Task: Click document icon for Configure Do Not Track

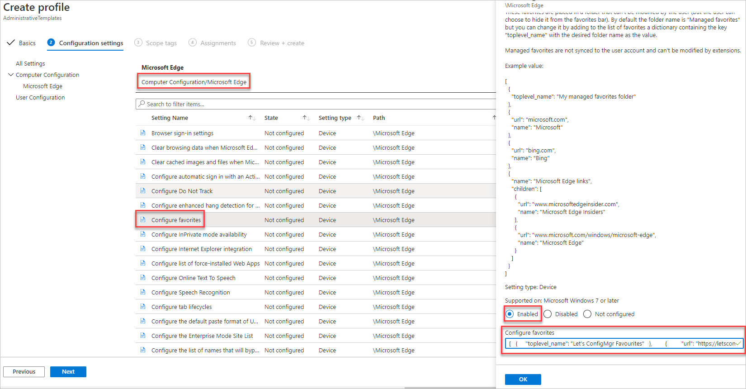Action: pos(143,191)
